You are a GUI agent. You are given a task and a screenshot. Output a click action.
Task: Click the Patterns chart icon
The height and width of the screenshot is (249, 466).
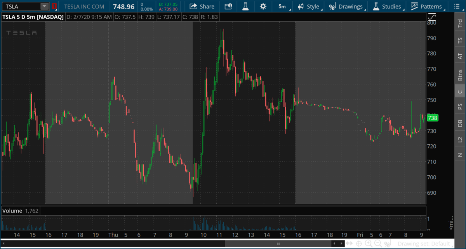[x=414, y=6]
